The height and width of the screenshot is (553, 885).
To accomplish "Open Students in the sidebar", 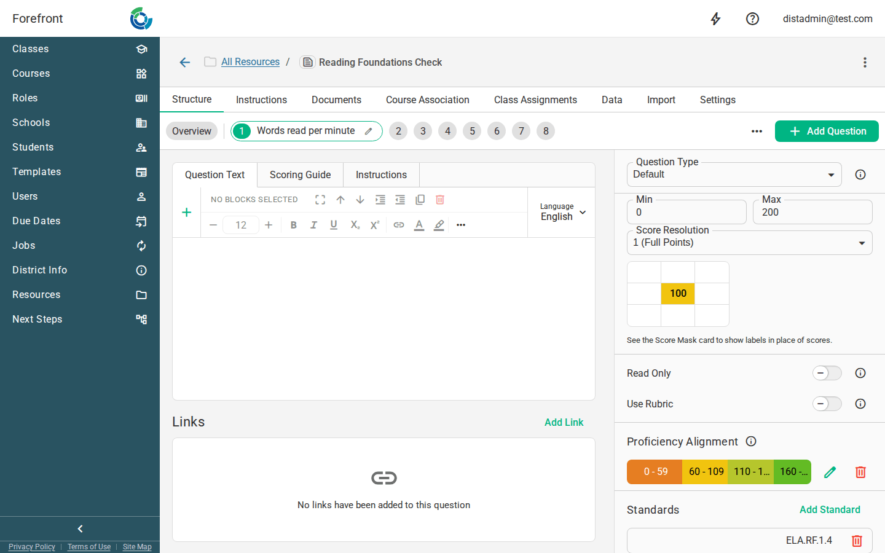I will [x=80, y=147].
